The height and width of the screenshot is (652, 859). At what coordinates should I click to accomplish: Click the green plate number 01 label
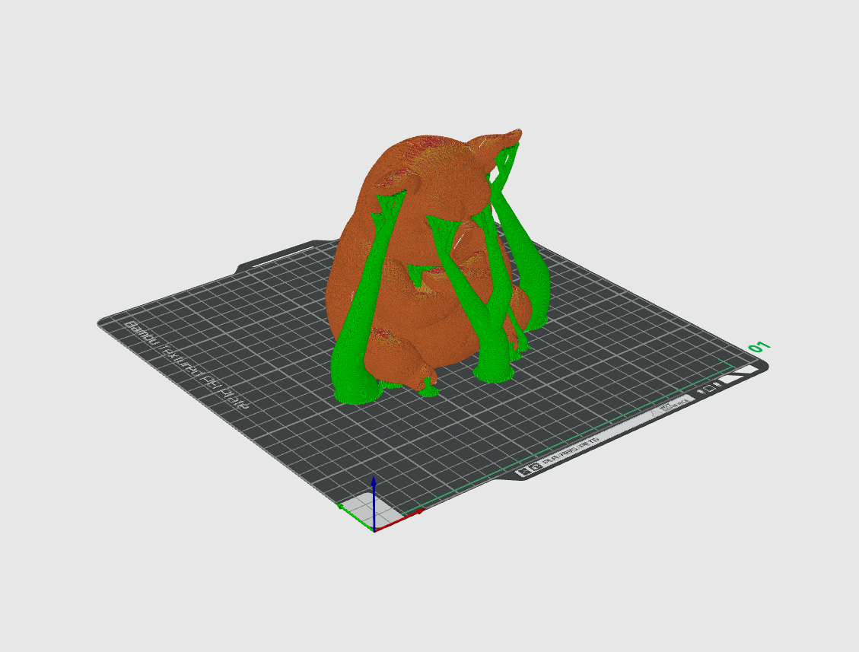(x=759, y=348)
